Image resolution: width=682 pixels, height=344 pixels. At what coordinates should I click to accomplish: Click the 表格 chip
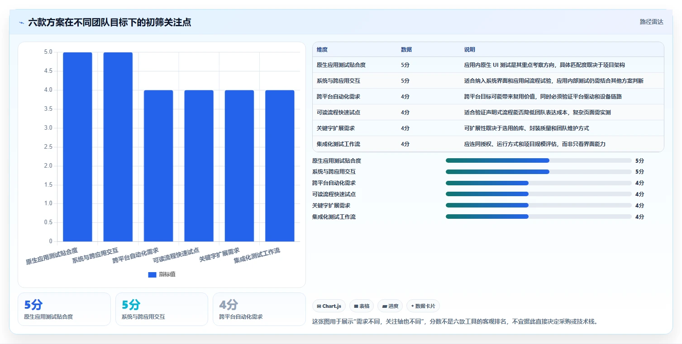(362, 306)
